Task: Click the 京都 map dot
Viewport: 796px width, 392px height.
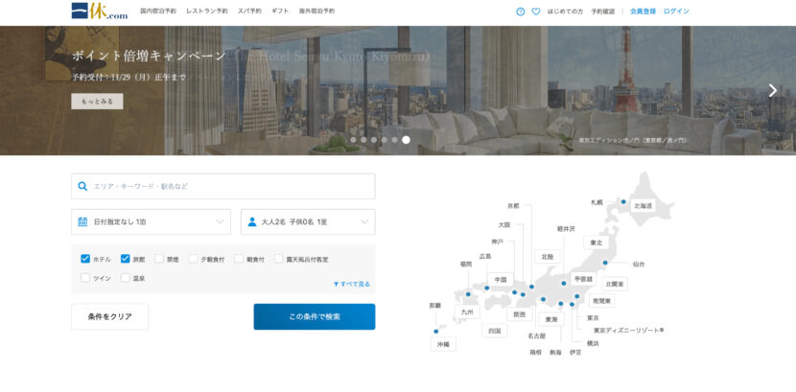Action: [x=531, y=287]
